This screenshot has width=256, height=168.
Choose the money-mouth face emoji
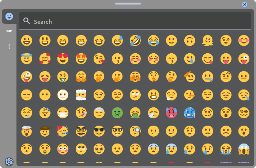(63, 77)
